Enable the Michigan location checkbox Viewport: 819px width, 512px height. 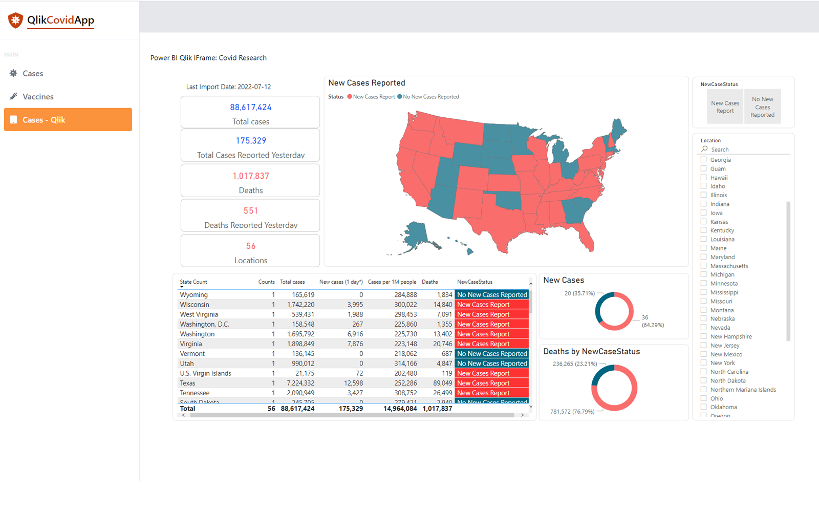click(x=704, y=274)
